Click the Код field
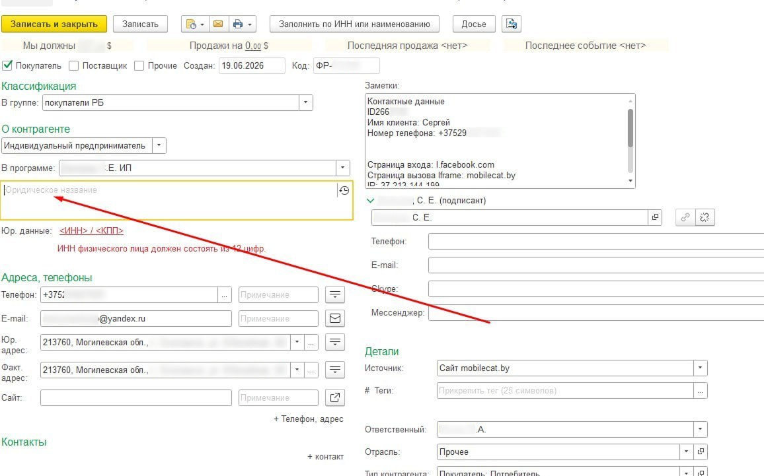This screenshot has height=476, width=764. [x=346, y=66]
